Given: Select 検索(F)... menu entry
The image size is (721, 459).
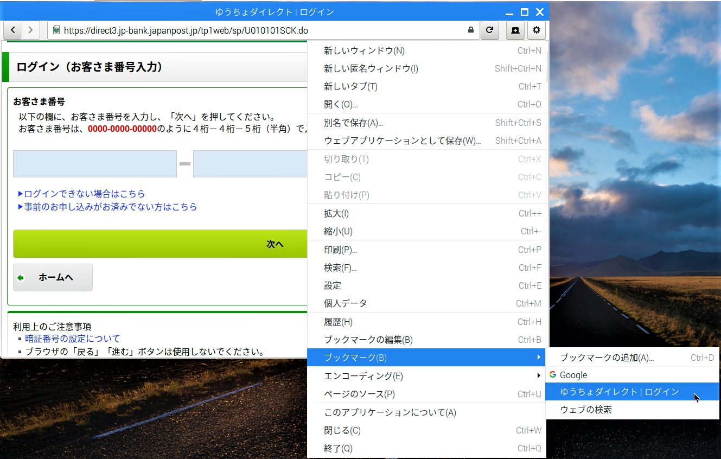Looking at the screenshot, I should (x=426, y=268).
